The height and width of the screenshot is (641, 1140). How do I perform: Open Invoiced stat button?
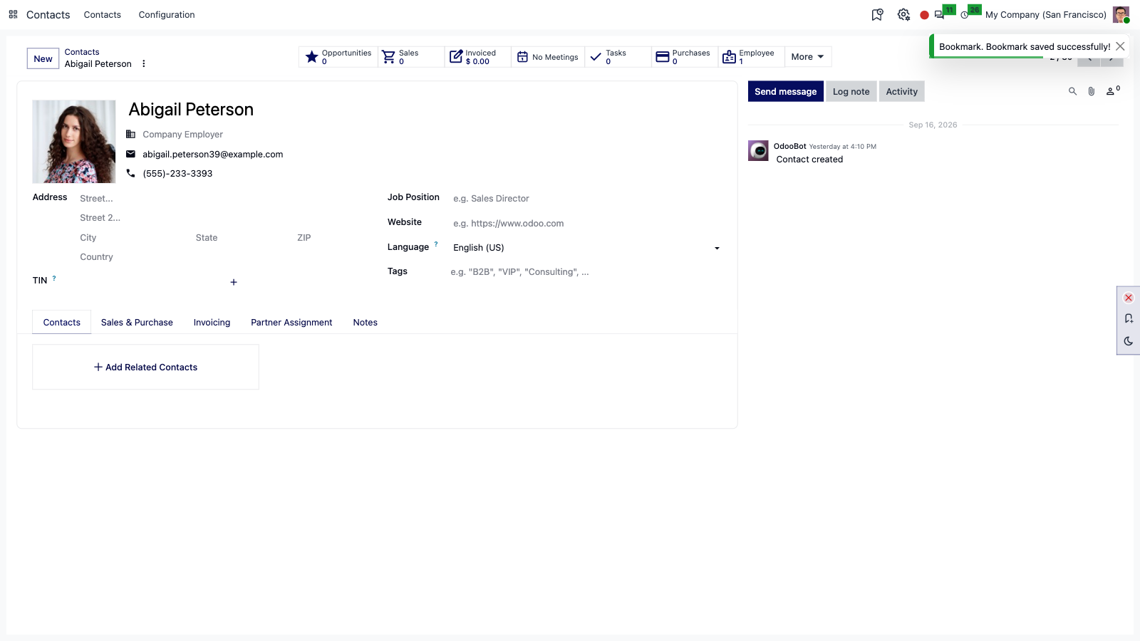(478, 57)
